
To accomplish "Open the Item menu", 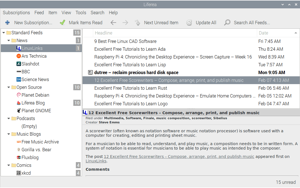I will coord(53,13).
